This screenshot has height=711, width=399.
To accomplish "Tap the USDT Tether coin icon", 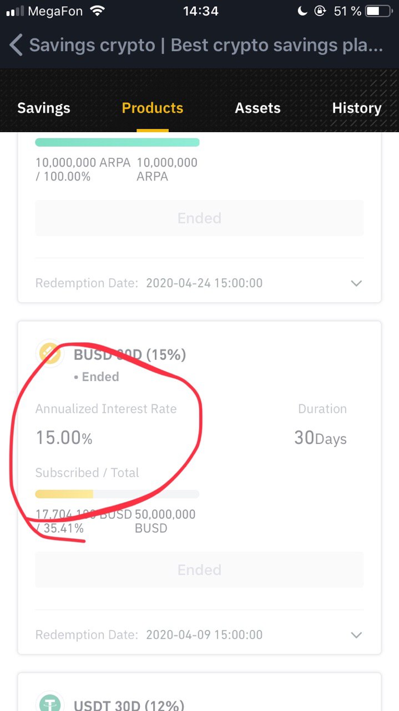I will coord(50,701).
